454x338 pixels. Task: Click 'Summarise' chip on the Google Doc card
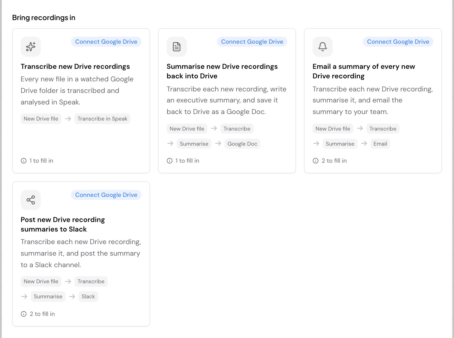point(194,144)
